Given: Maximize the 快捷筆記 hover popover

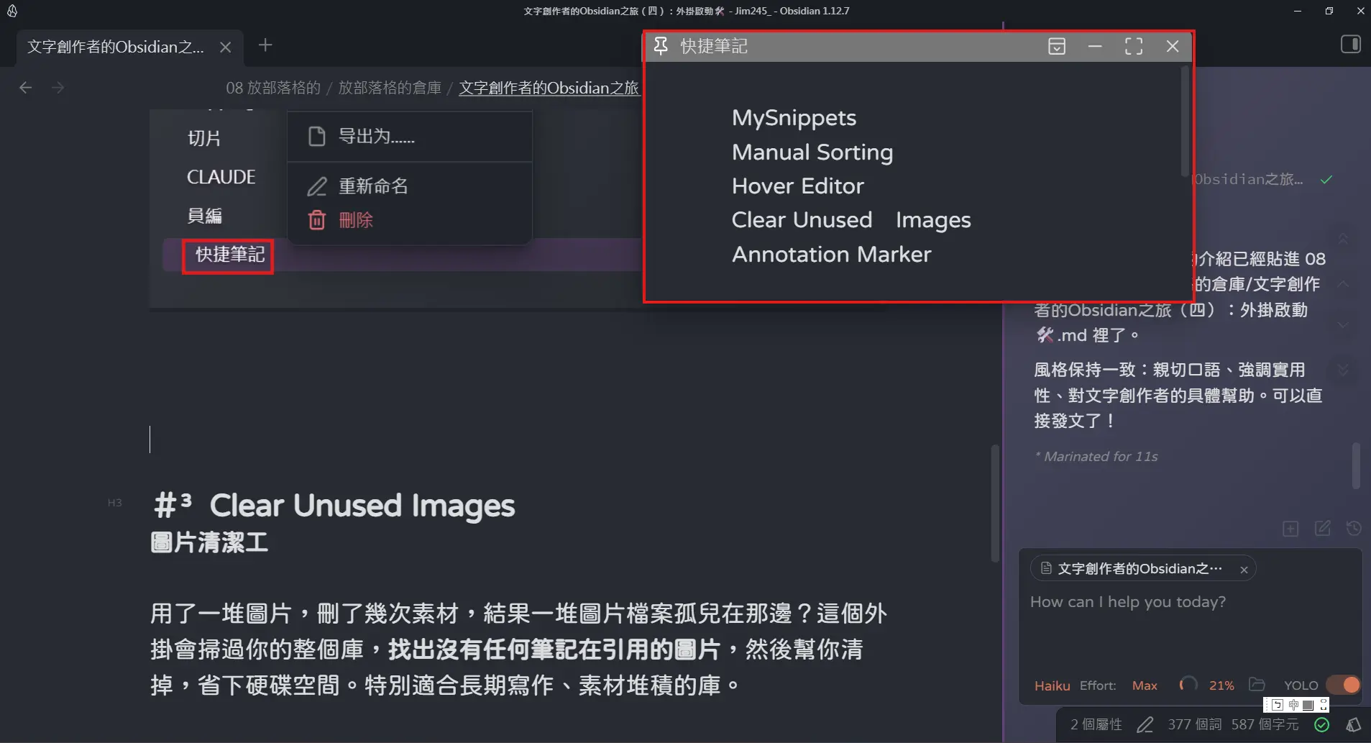Looking at the screenshot, I should point(1134,47).
